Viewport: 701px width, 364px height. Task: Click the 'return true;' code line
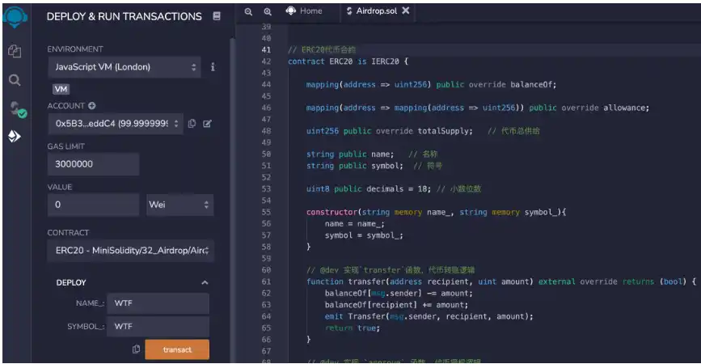[x=353, y=328]
